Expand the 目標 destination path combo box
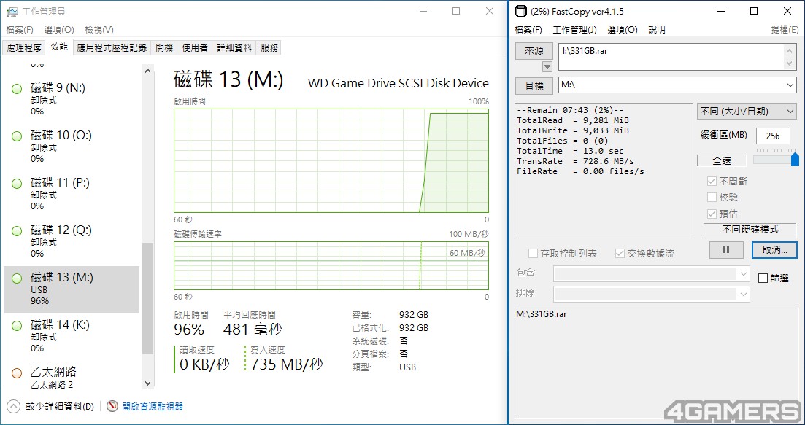The image size is (805, 425). coord(790,85)
